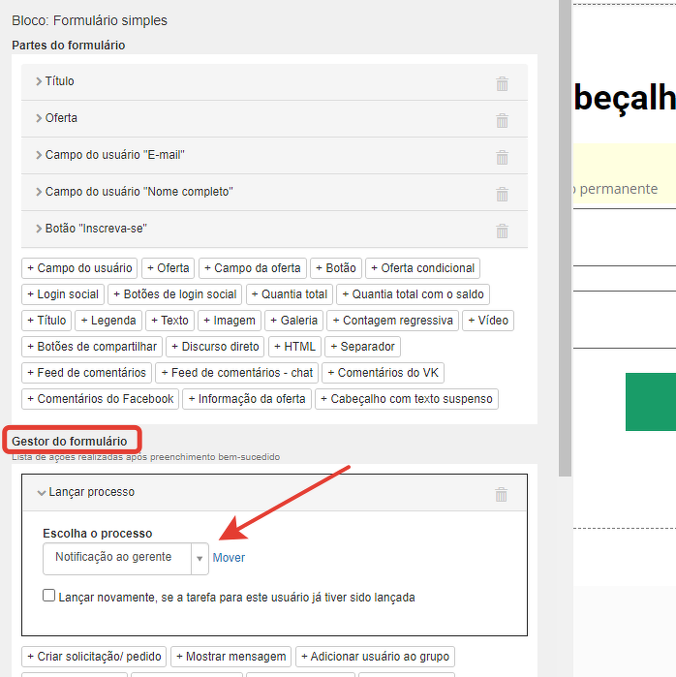This screenshot has width=676, height=677.
Task: Click the Mover link
Action: [x=229, y=558]
